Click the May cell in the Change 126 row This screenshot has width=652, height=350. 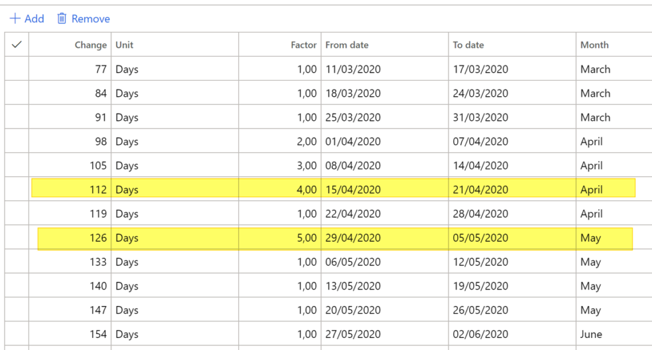[x=614, y=238]
